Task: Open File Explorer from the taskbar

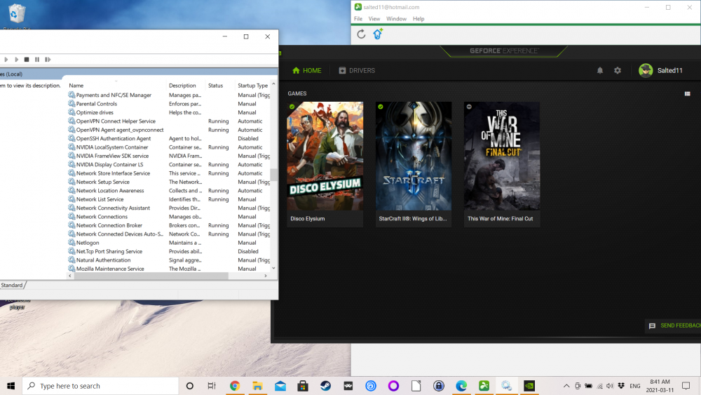Action: [257, 386]
